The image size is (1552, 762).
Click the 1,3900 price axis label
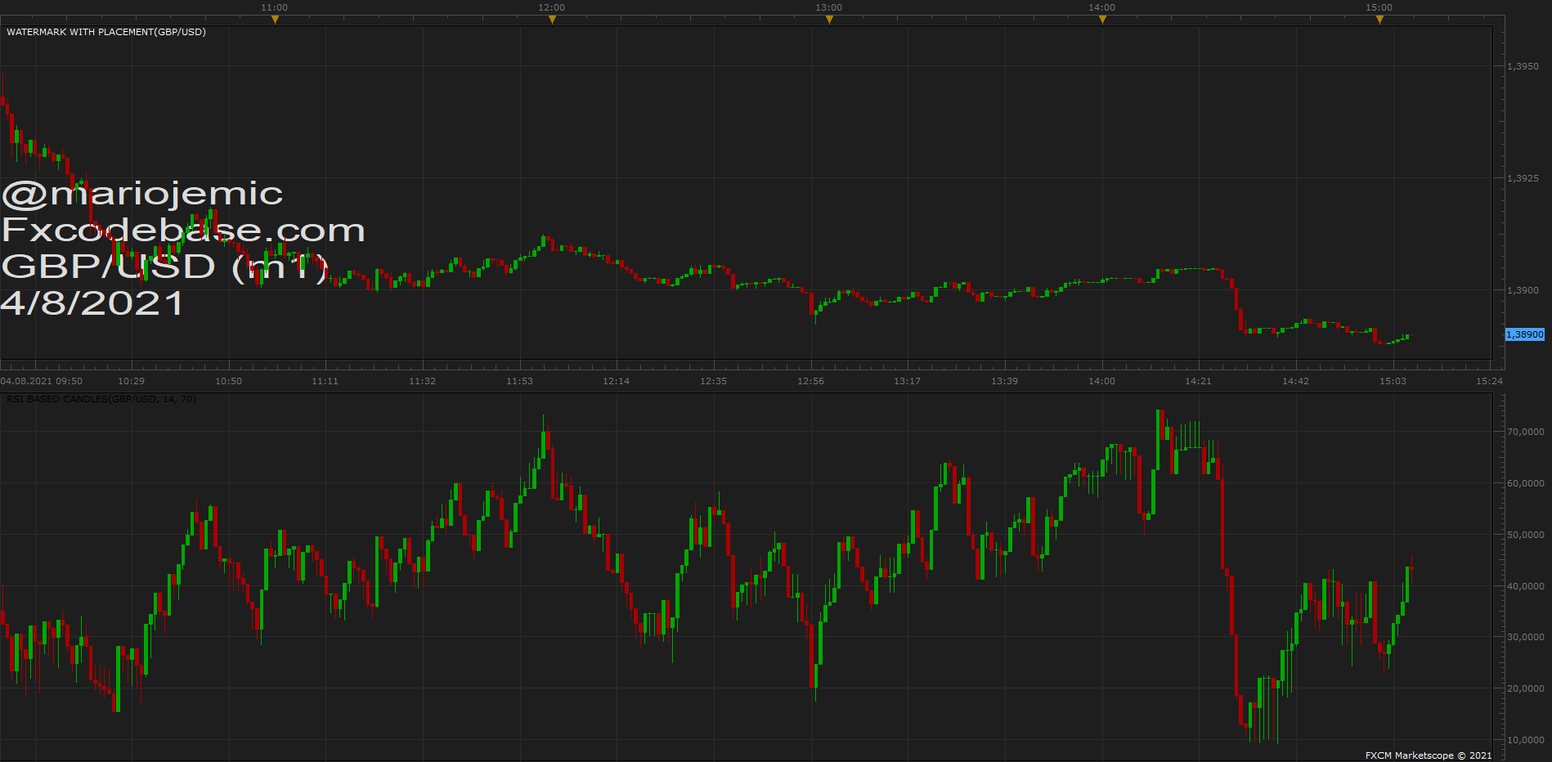[1523, 290]
